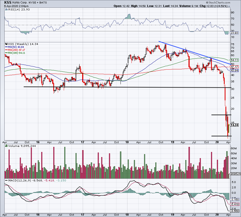Click the 60M label on the volume axis
241x217 pixels.
[234, 149]
